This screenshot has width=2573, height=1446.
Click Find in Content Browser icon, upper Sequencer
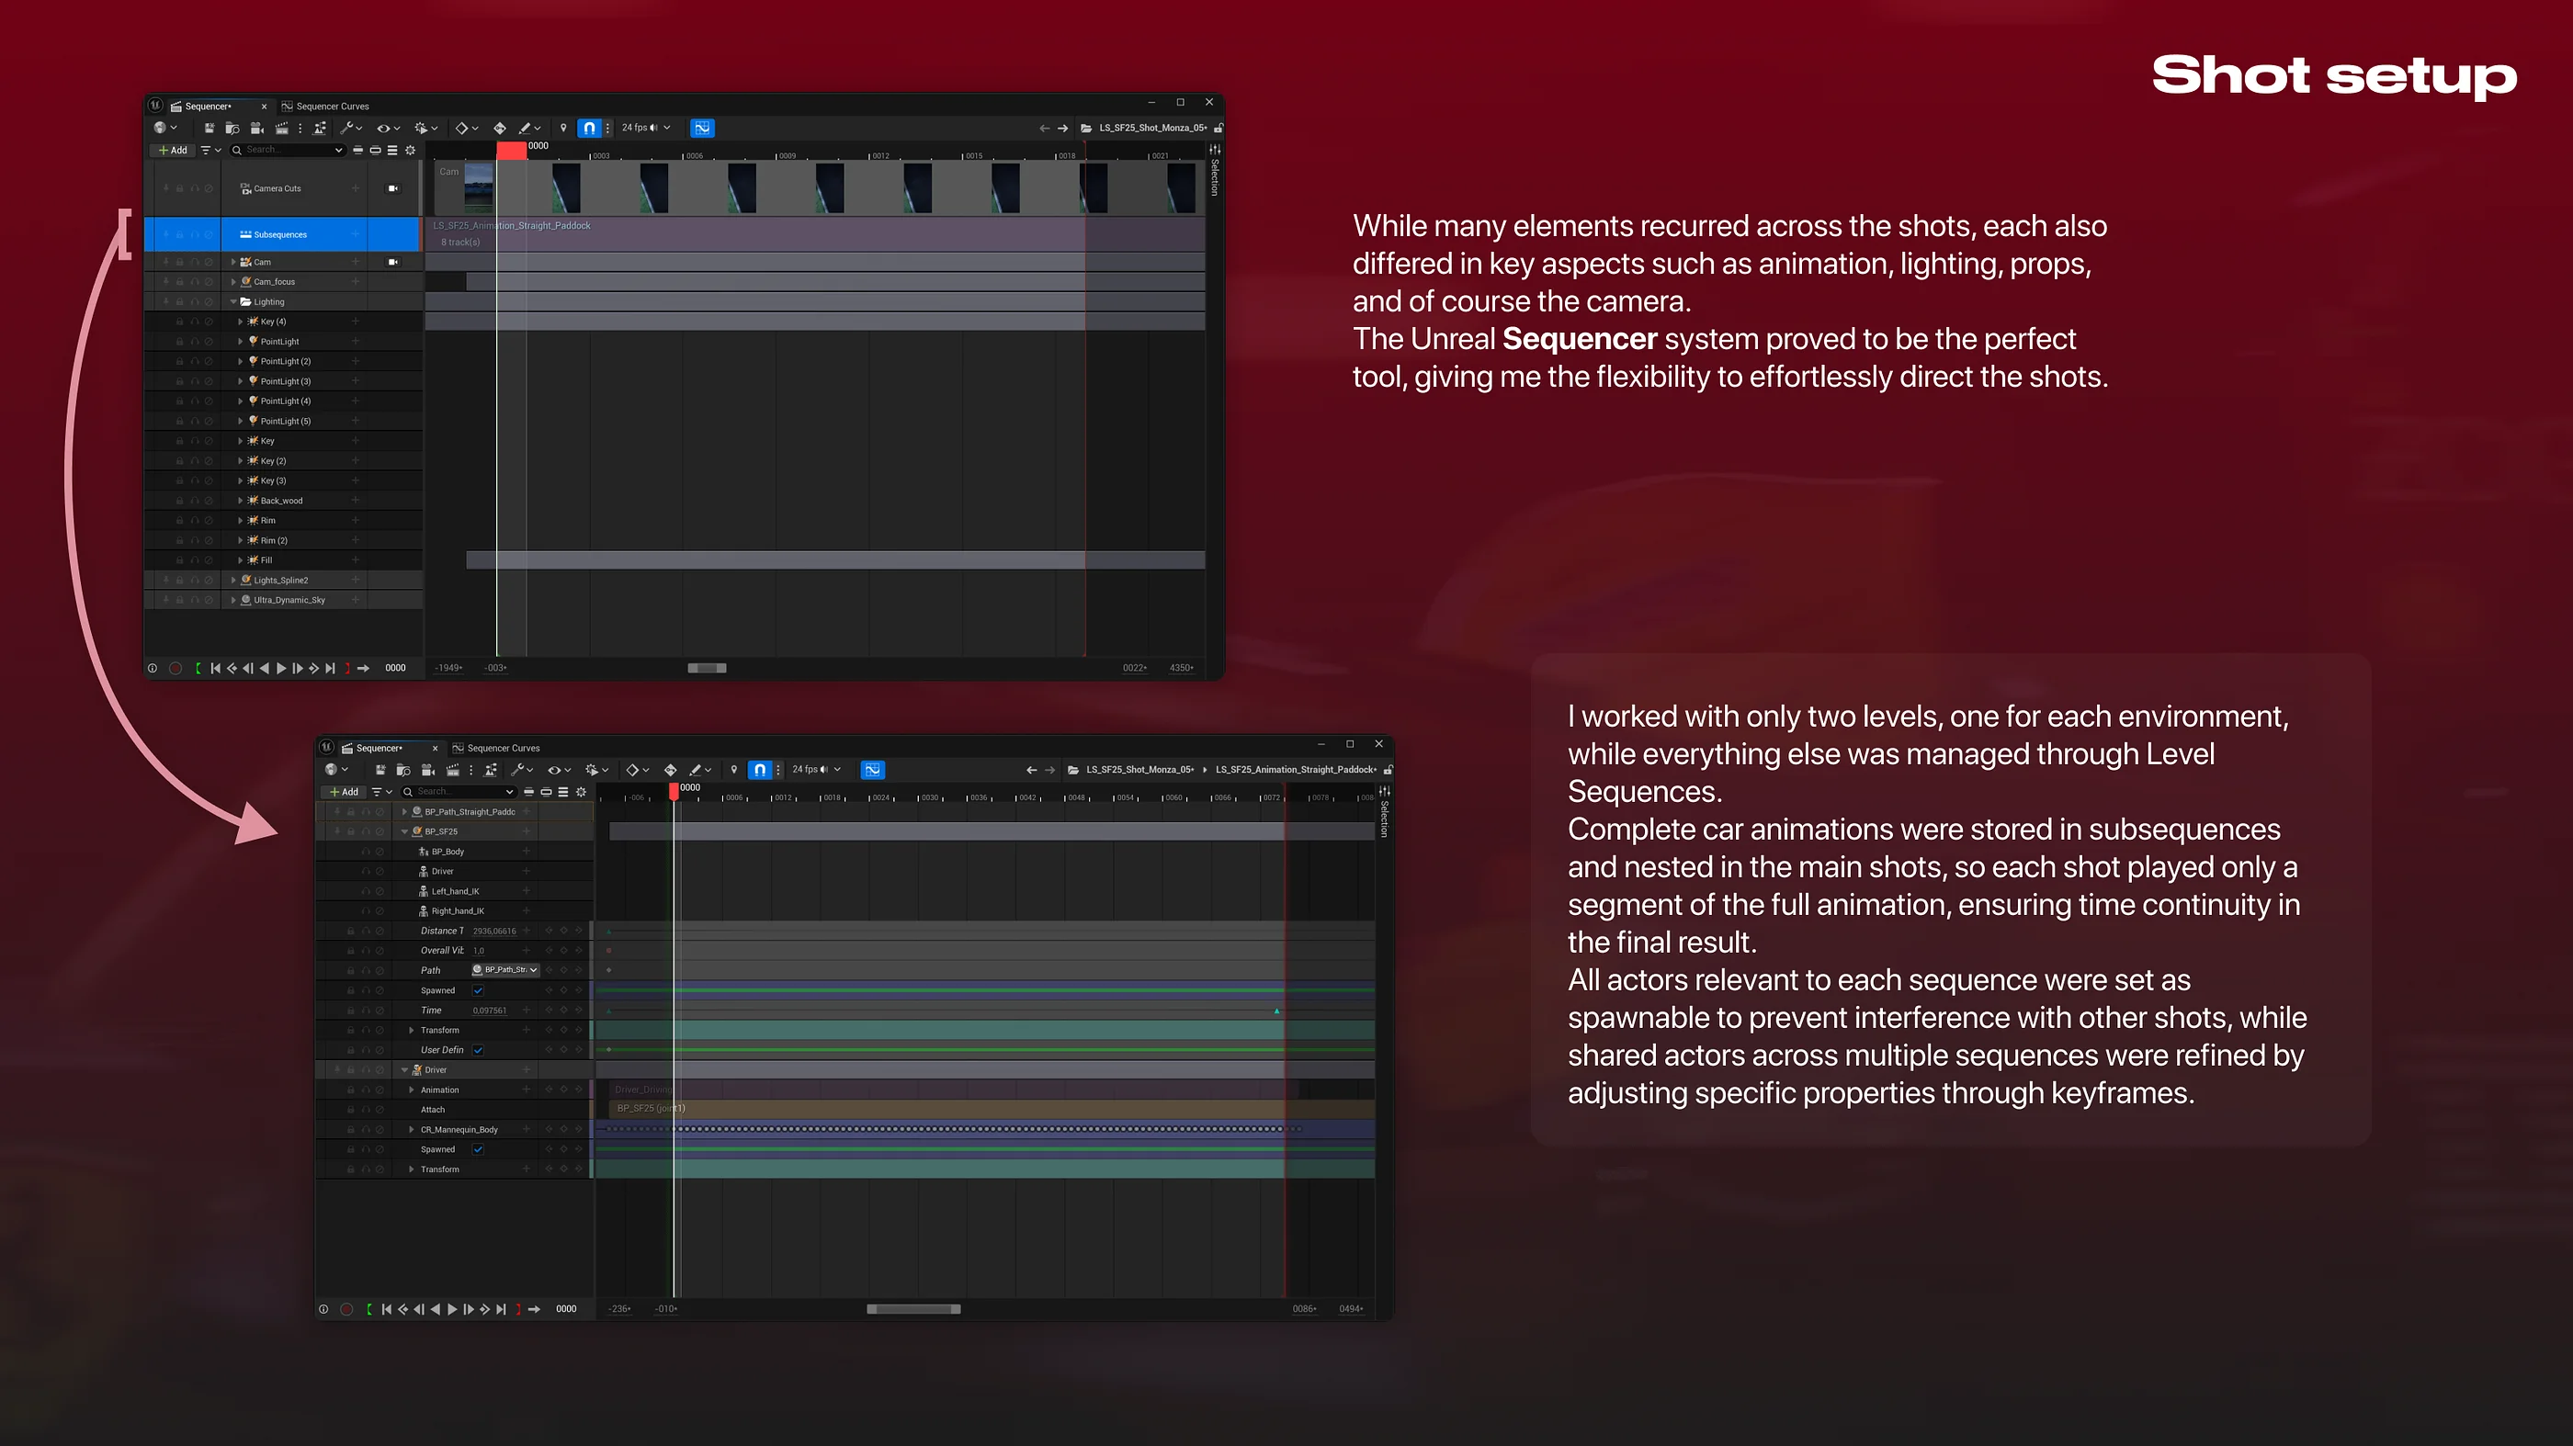(232, 128)
